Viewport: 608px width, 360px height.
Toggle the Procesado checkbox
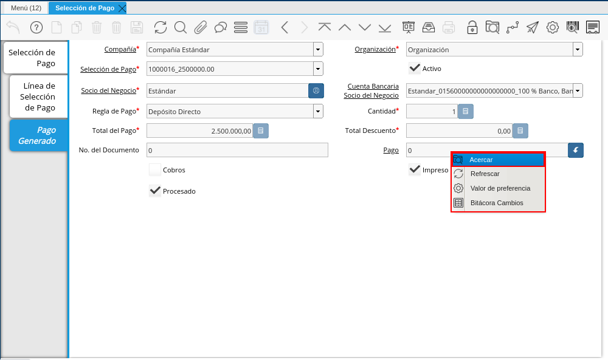155,191
